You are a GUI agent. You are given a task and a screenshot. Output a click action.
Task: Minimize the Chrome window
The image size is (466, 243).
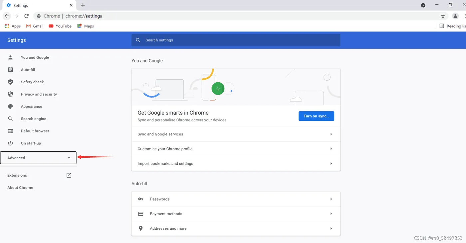click(x=437, y=5)
